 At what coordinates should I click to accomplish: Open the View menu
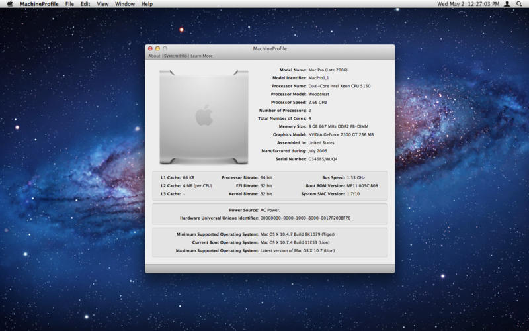[102, 4]
